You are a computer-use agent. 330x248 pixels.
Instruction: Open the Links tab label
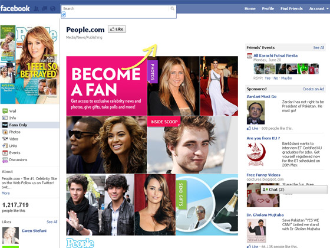13,146
